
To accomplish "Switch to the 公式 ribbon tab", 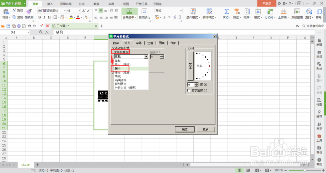I will [x=81, y=4].
